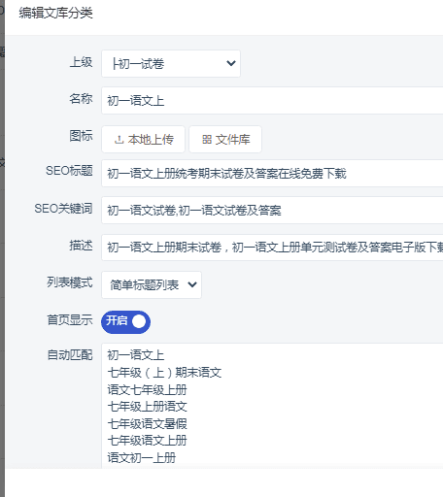Open the 上级 parent category dropdown
This screenshot has width=443, height=497.
pyautogui.click(x=171, y=63)
